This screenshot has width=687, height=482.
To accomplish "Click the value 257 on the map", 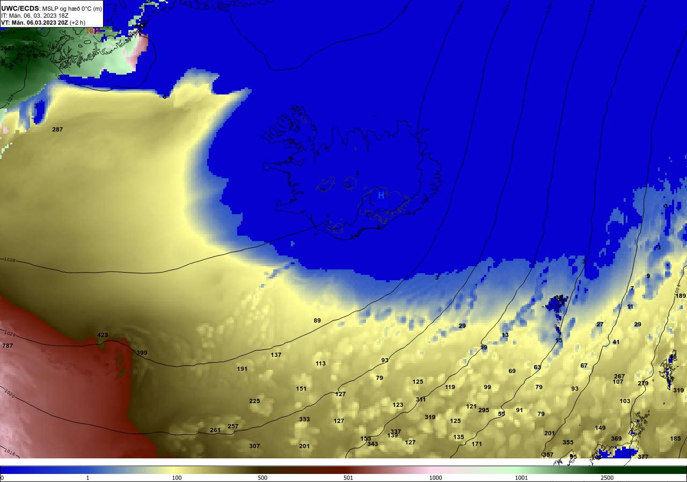I will (233, 426).
